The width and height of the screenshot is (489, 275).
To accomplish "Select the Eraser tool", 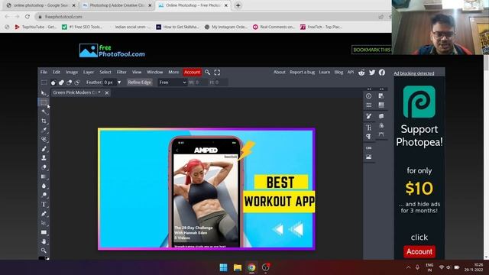I will point(44,167).
